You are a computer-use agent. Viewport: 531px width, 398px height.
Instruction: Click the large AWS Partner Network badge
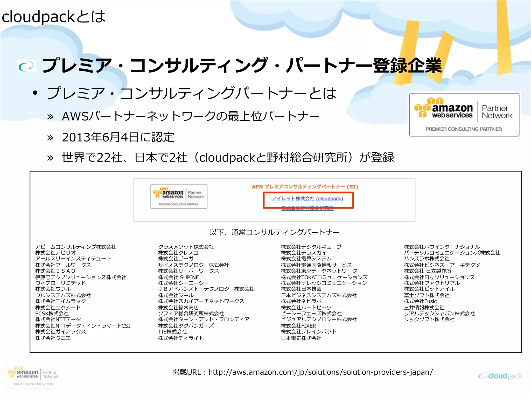[x=464, y=115]
